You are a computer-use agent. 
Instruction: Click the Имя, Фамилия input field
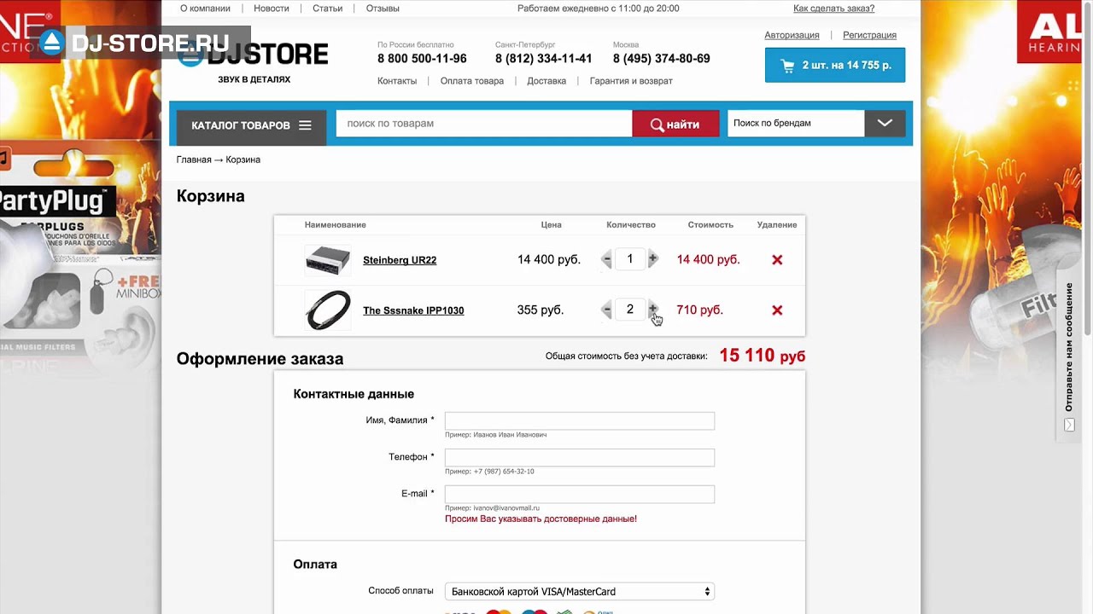(x=580, y=420)
